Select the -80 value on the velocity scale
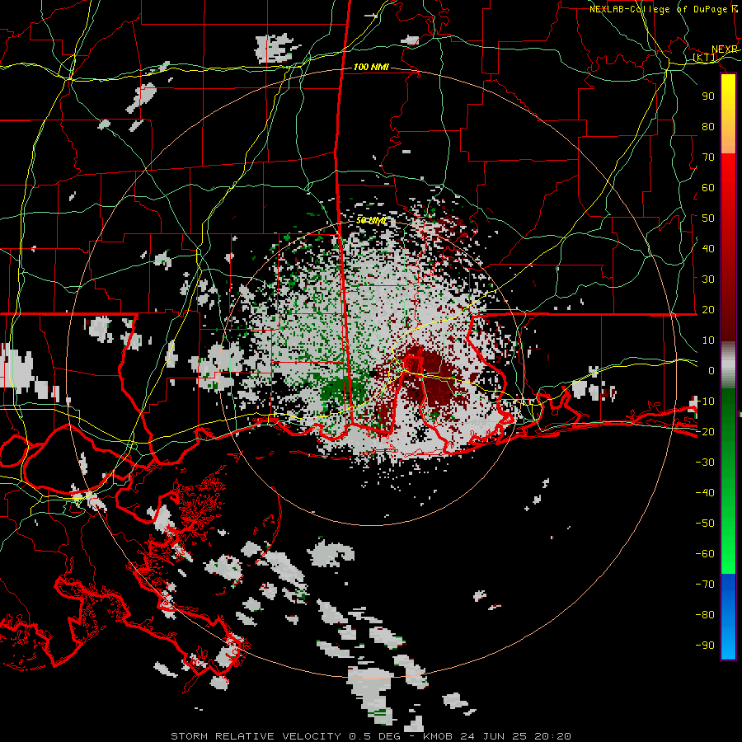Screen dimensions: 742x742 pos(705,615)
